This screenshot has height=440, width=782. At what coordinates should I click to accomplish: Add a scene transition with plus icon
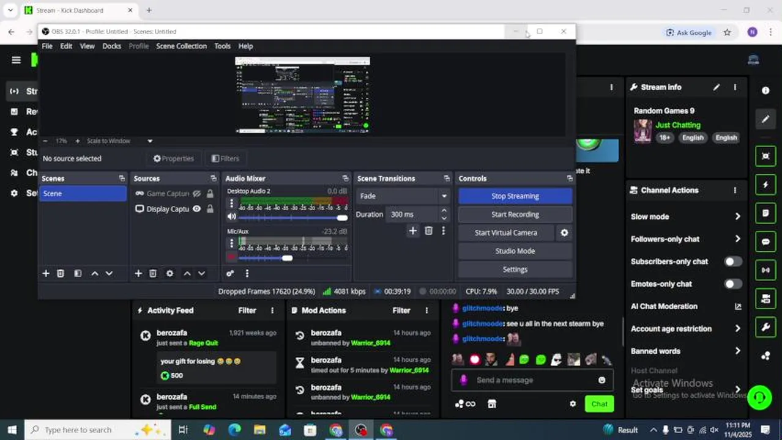(412, 230)
